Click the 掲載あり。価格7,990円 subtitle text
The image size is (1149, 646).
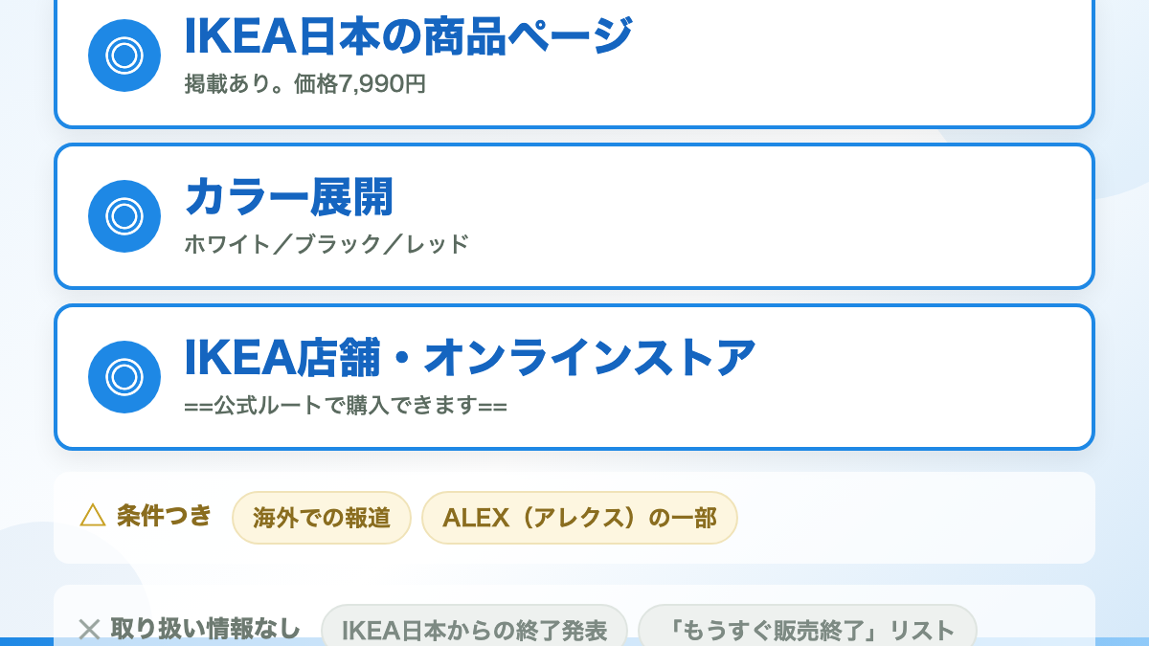[x=305, y=84]
